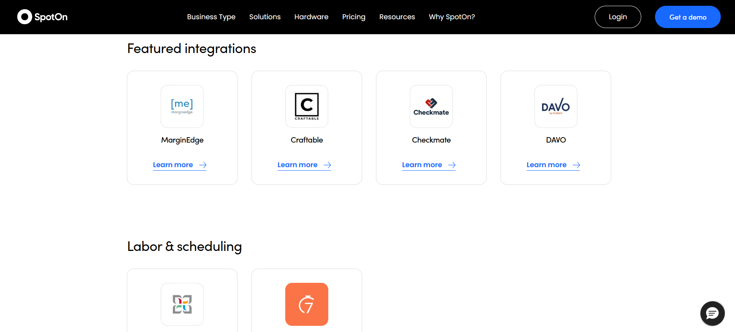This screenshot has height=332, width=735.
Task: Open the Hardware menu
Action: [x=311, y=17]
